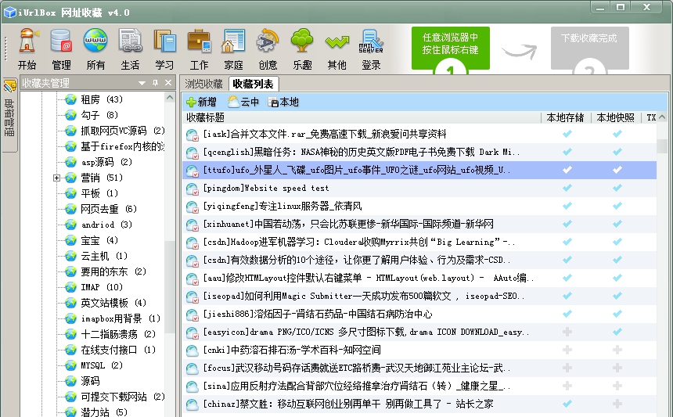
Task: Select the 创意 gear category icon
Action: (x=268, y=49)
